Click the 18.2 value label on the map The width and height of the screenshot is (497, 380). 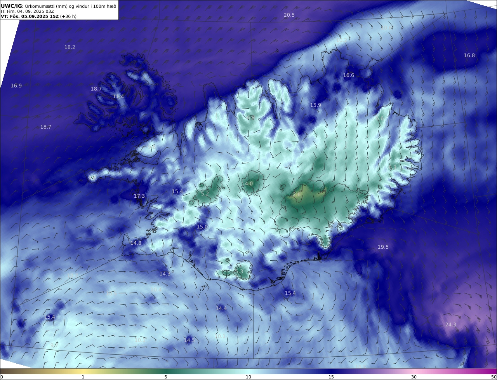coord(70,47)
